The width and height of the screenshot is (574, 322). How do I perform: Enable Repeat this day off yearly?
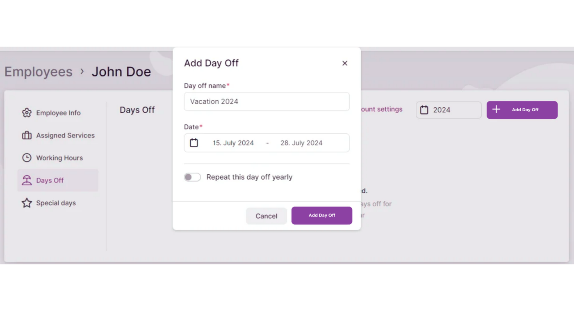click(x=192, y=177)
